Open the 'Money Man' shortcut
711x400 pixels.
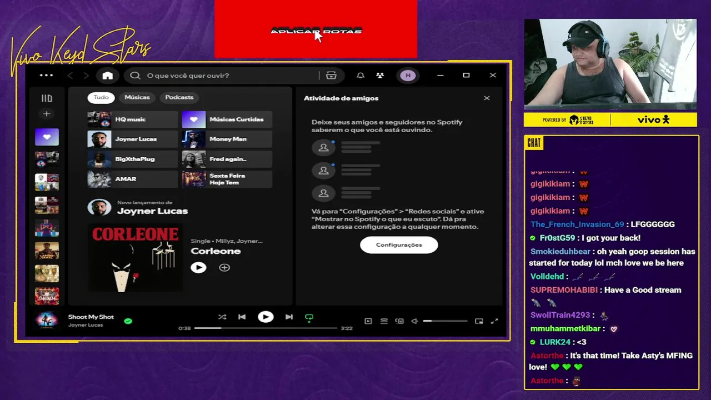(x=227, y=139)
